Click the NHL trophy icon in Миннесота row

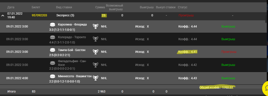pyautogui.click(x=96, y=78)
